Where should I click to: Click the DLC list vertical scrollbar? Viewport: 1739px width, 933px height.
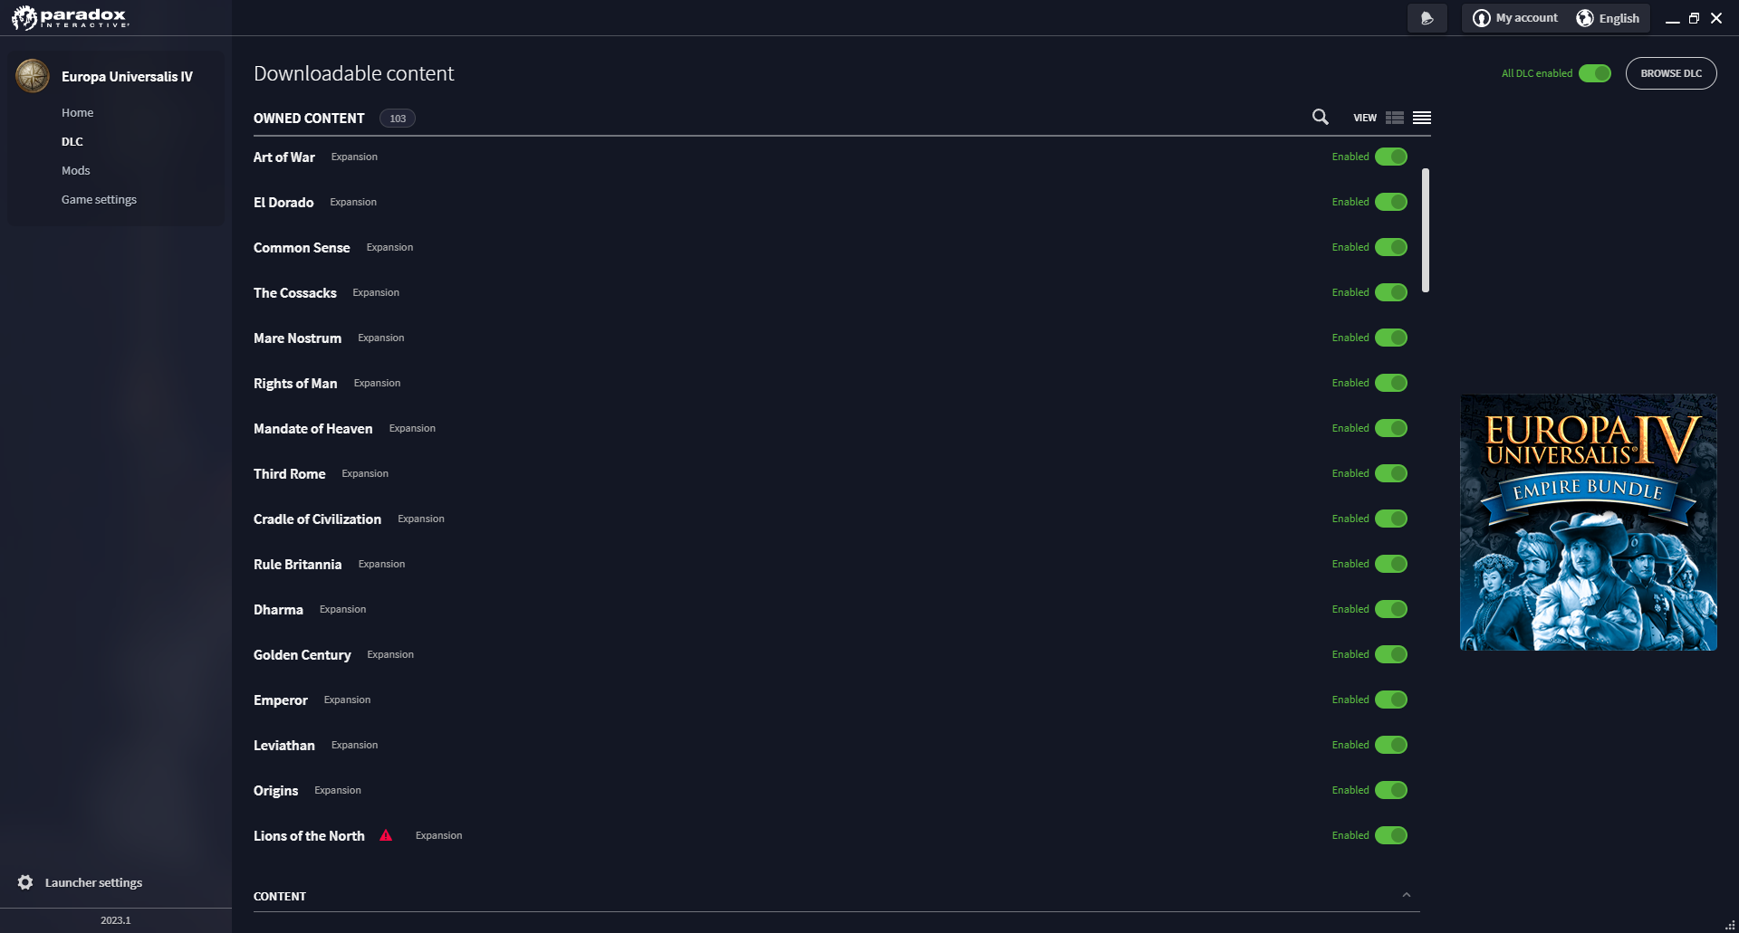pyautogui.click(x=1426, y=230)
